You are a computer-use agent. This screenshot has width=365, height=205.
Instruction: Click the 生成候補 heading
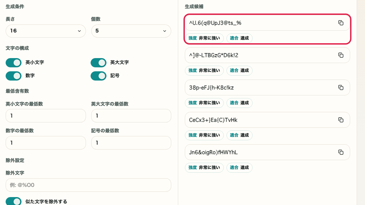(194, 7)
